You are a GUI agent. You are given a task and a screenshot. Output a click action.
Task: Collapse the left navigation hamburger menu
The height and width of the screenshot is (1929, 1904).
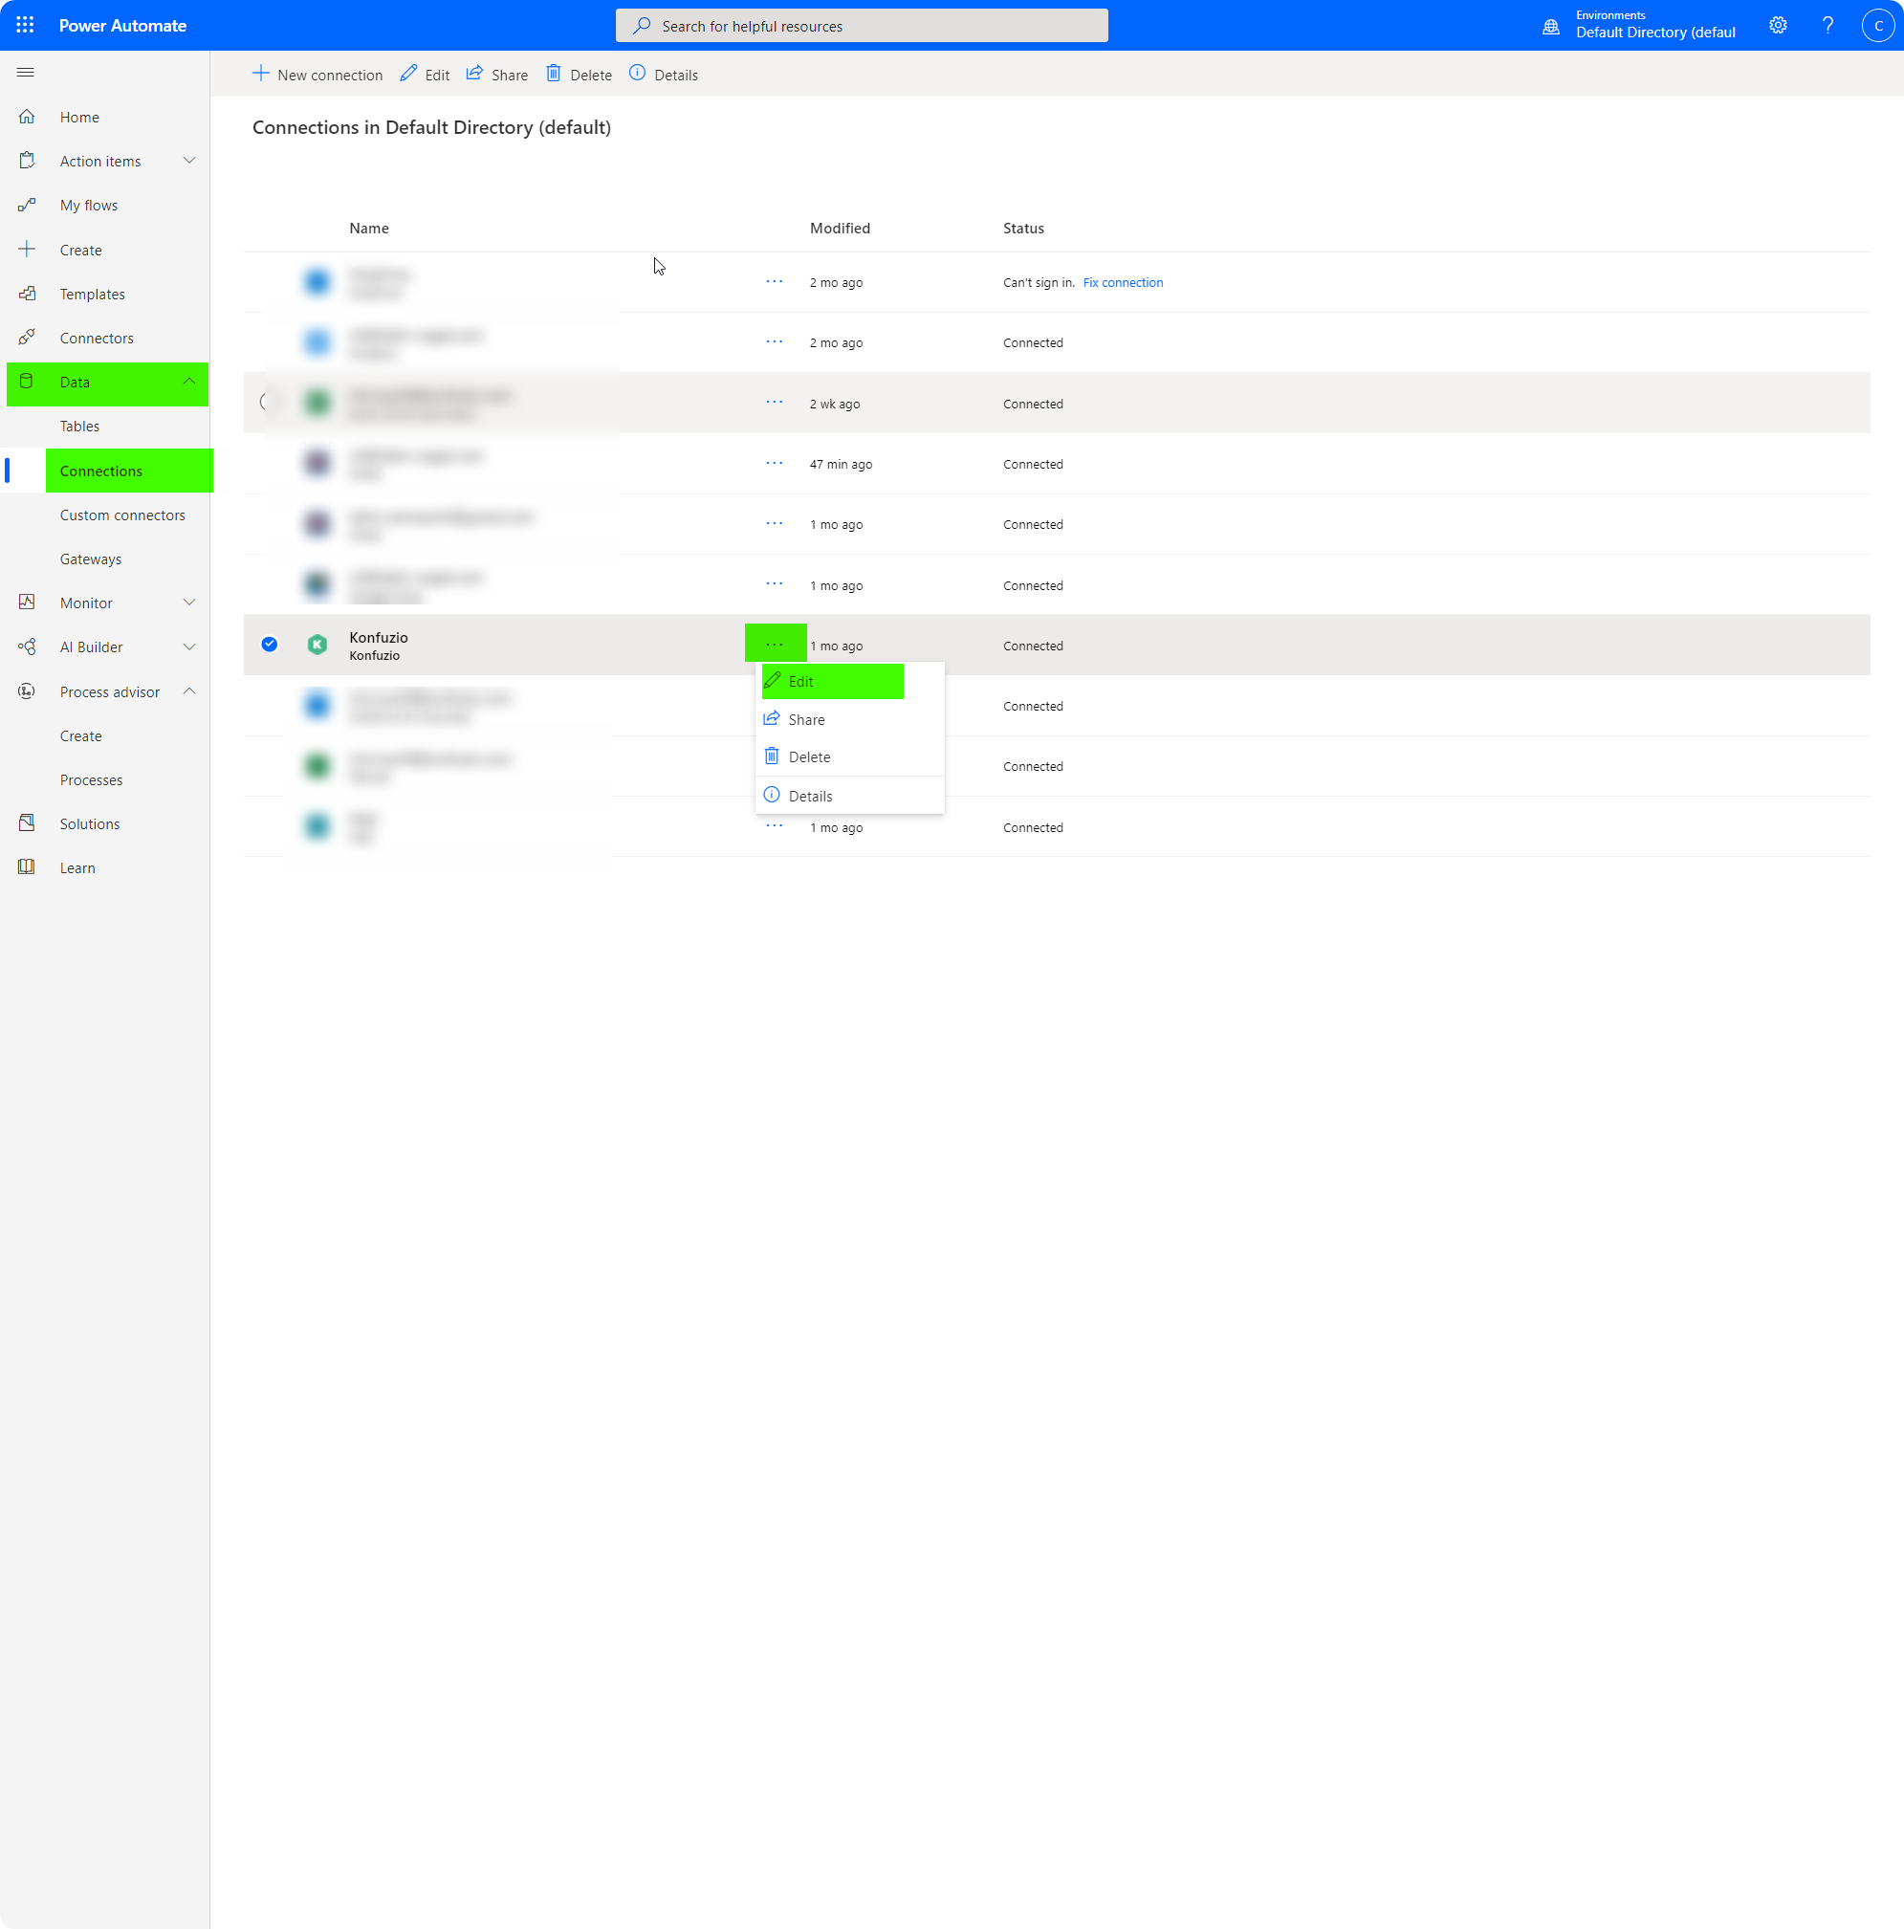tap(26, 73)
